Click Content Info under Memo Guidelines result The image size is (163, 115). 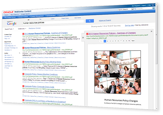click(26, 57)
